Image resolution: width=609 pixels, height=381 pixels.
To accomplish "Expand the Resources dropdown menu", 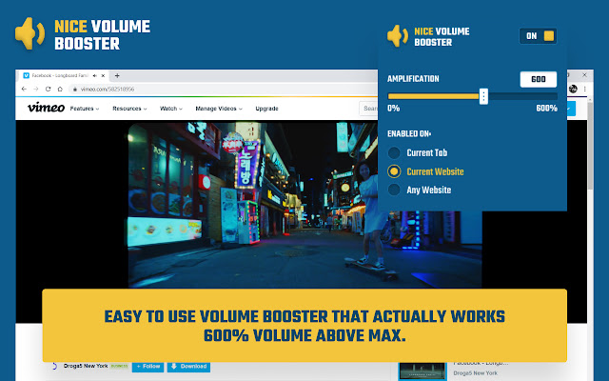I will [x=129, y=109].
